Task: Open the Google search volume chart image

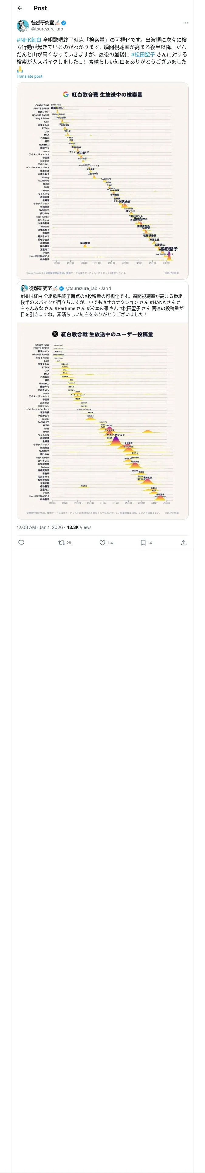Action: (102, 181)
